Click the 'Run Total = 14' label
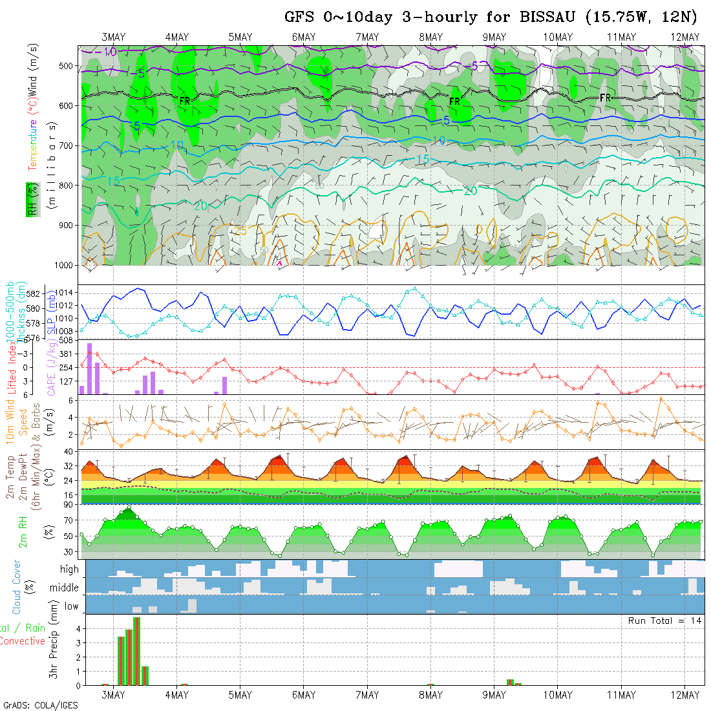Screen dimensions: 711x711 [664, 621]
